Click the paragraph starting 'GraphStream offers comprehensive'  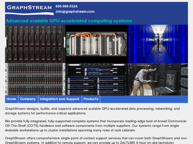click(96, 140)
